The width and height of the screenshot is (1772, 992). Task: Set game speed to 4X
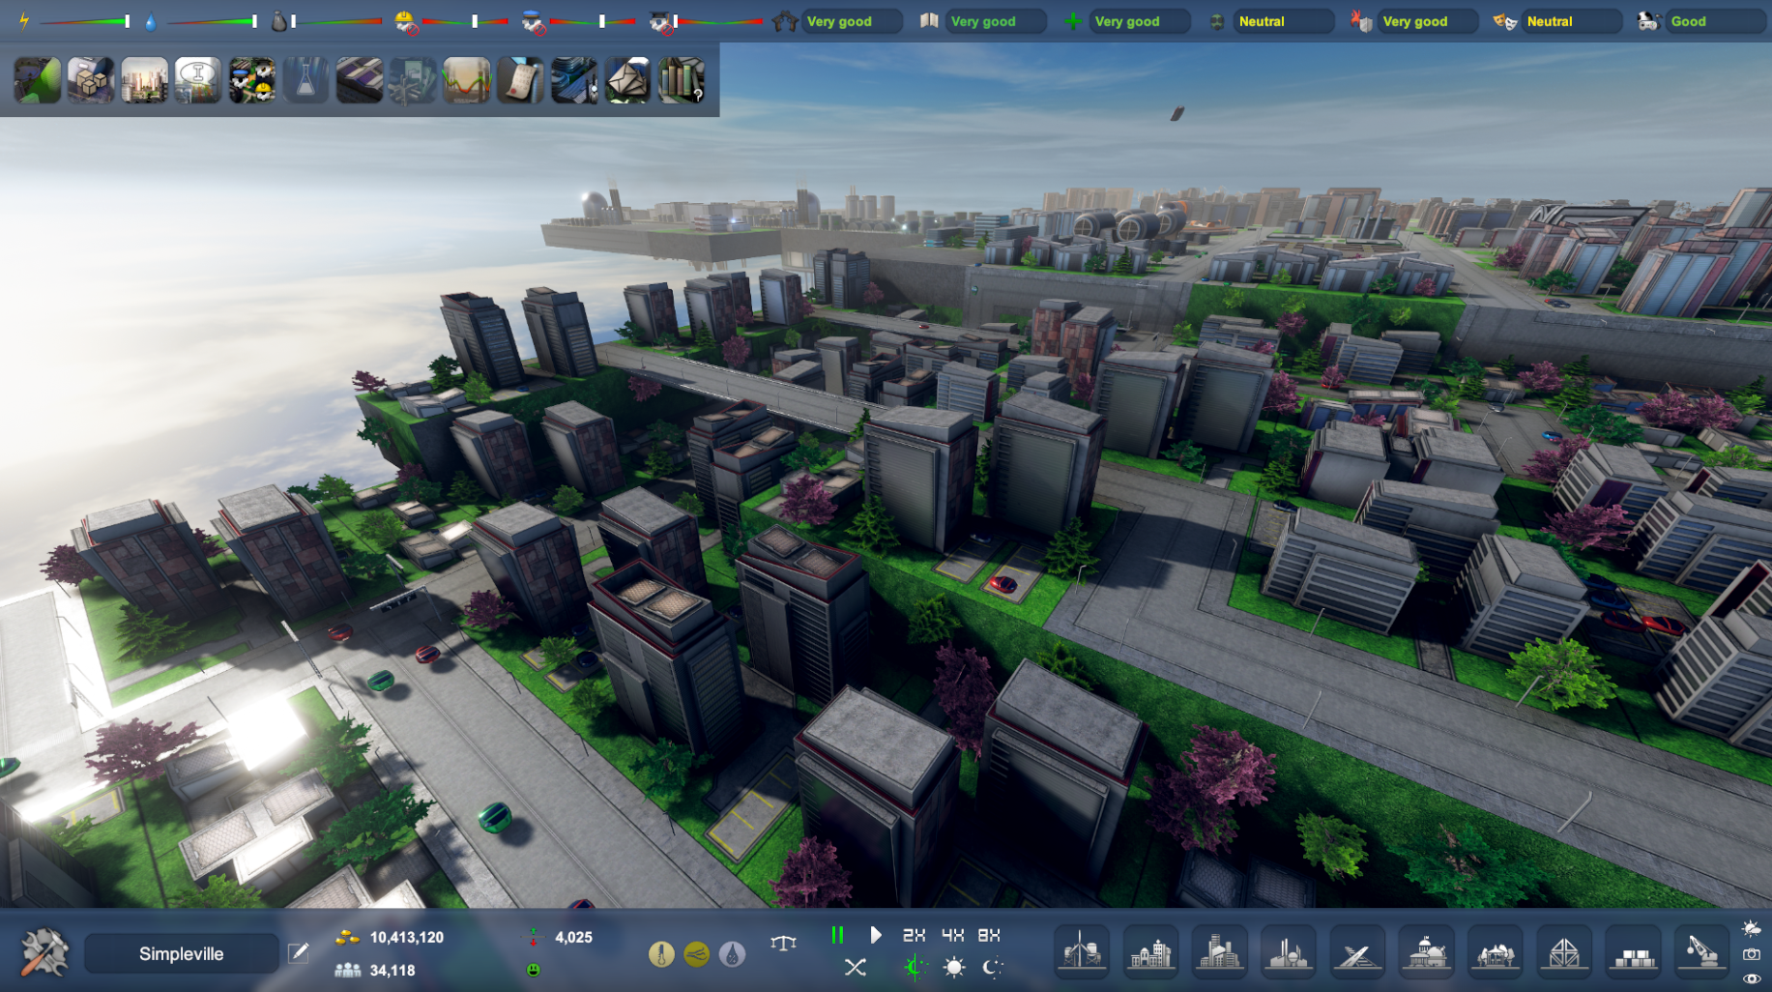coord(952,935)
